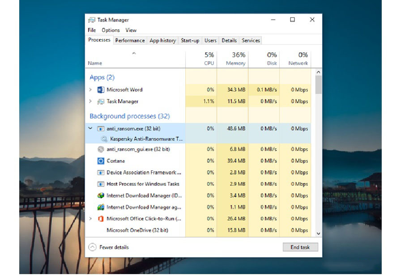Viewport: 409px width, 275px height.
Task: Click the anti_ransom_gui.exe icon
Action: click(x=101, y=149)
